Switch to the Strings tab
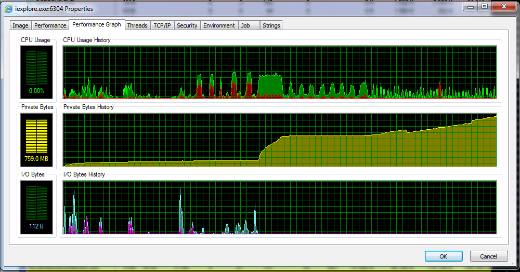The height and width of the screenshot is (272, 520). click(x=271, y=25)
